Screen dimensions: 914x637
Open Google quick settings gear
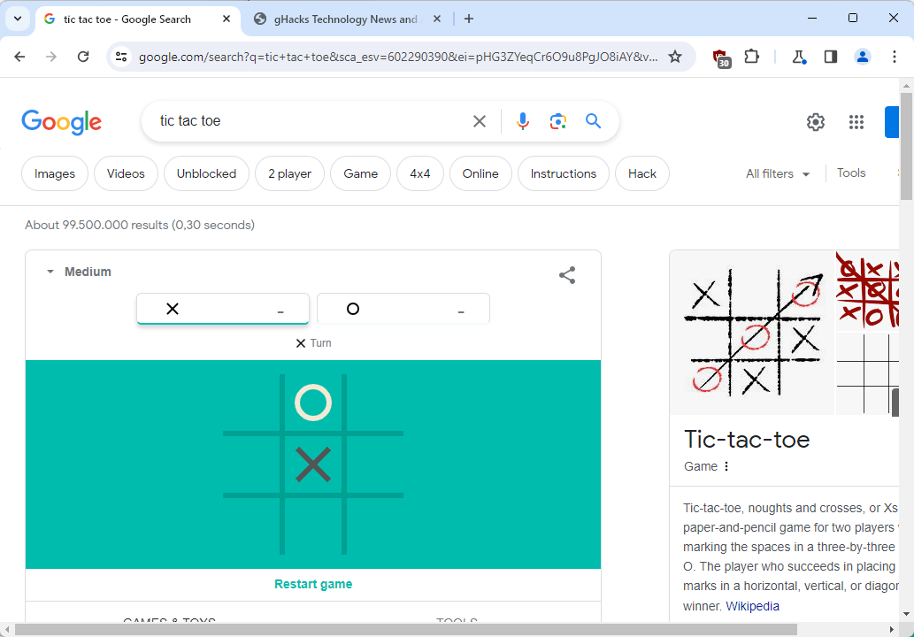[x=816, y=122]
